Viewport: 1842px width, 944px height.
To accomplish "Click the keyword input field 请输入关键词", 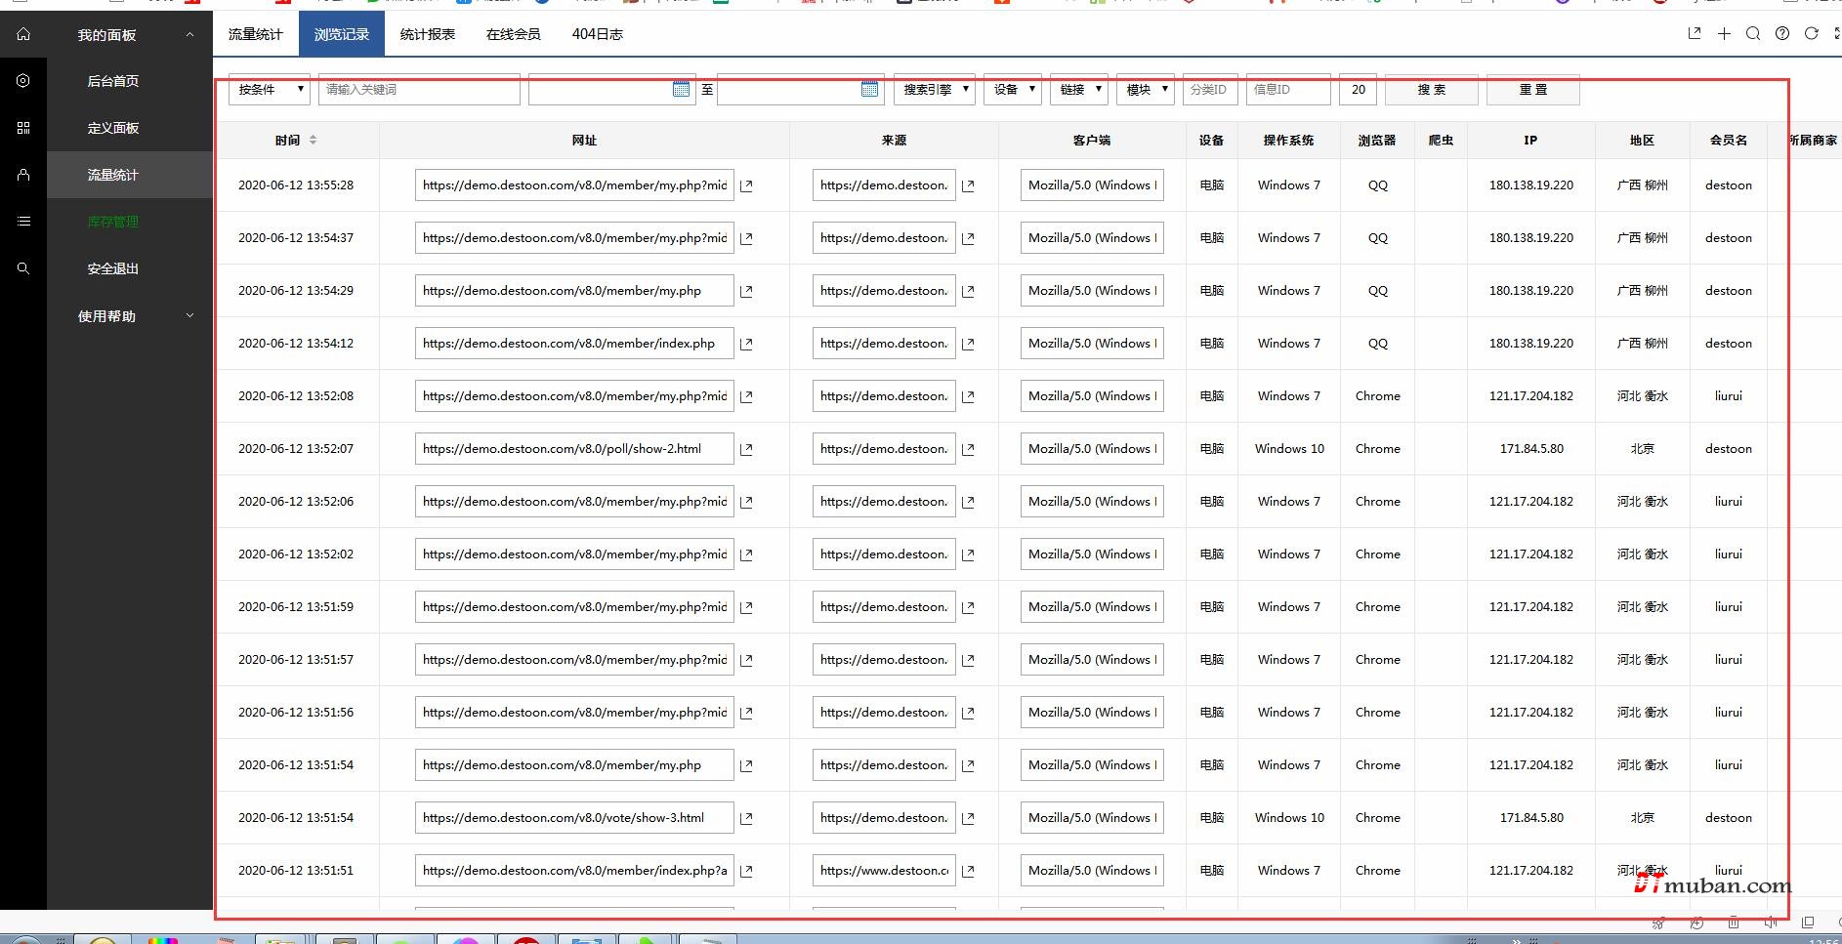I will [419, 90].
